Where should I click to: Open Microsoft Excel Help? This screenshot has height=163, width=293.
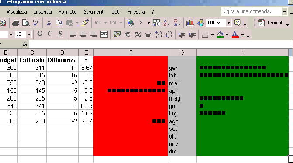[237, 23]
